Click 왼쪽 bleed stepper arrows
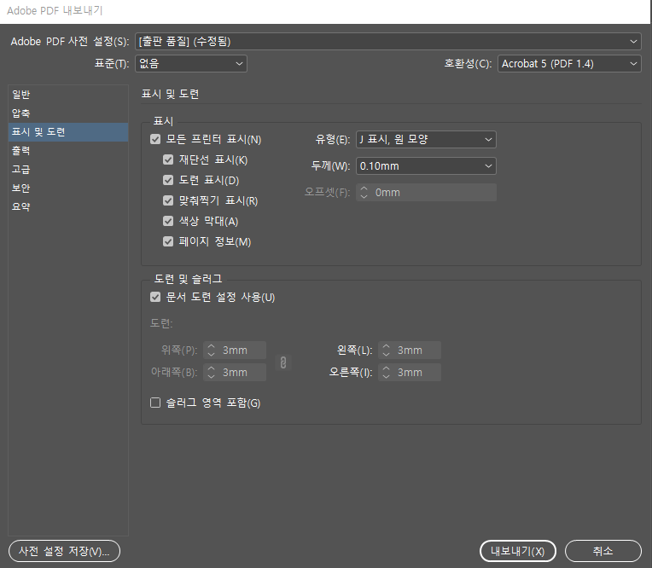 (387, 351)
